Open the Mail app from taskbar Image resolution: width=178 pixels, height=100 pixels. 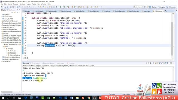point(20,98)
